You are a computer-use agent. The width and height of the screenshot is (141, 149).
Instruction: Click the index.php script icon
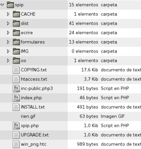tap(16, 98)
